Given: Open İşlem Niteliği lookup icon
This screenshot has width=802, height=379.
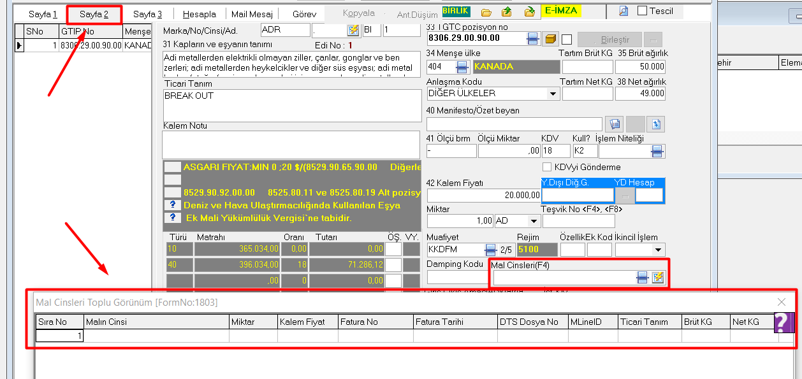Looking at the screenshot, I should [657, 151].
